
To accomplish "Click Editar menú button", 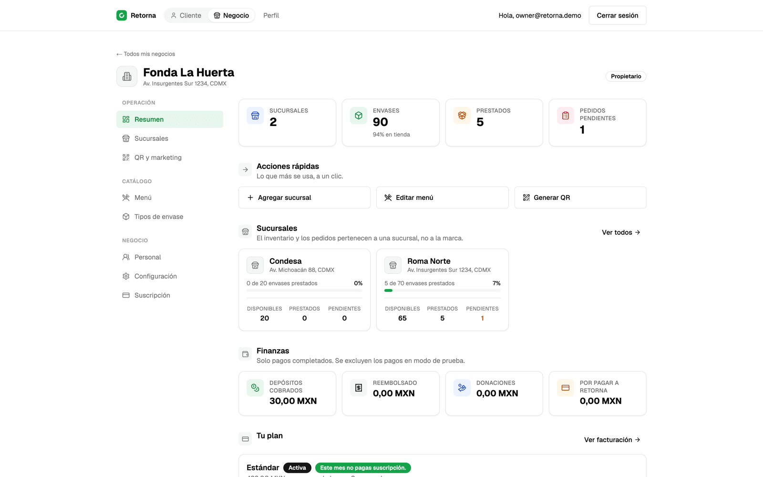I will click(442, 197).
